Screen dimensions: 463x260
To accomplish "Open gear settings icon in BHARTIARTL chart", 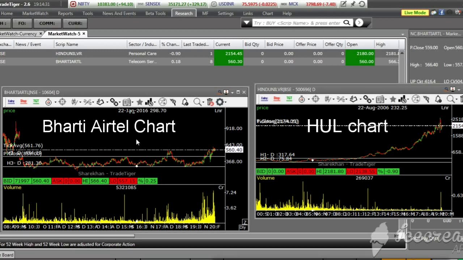I will (x=220, y=102).
